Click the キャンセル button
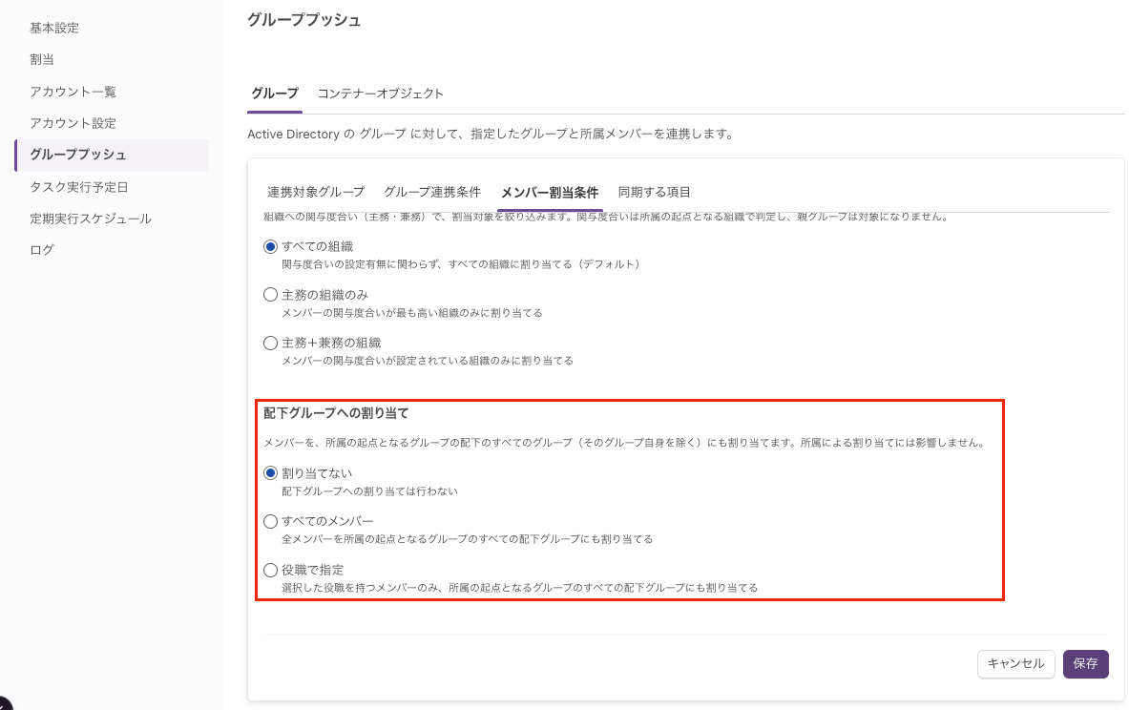The width and height of the screenshot is (1129, 710). click(1016, 664)
